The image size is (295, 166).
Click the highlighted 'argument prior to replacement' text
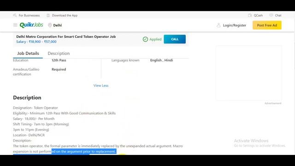click(x=91, y=152)
